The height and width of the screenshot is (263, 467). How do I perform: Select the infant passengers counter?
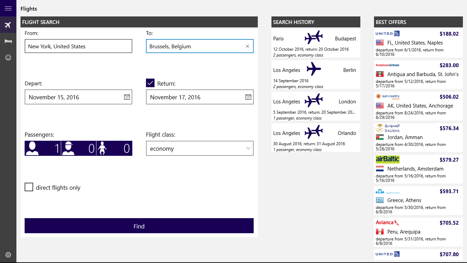(x=114, y=148)
